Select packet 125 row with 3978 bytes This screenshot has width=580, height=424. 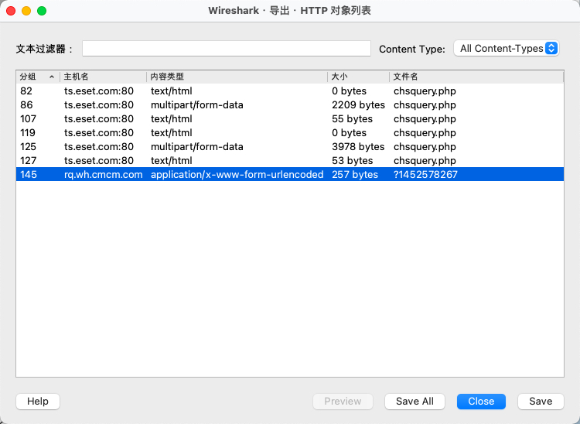[x=232, y=147]
